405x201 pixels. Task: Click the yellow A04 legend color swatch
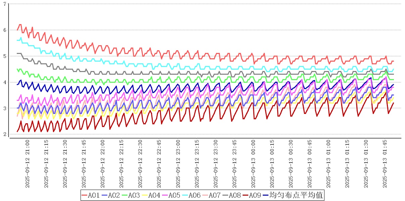point(145,195)
